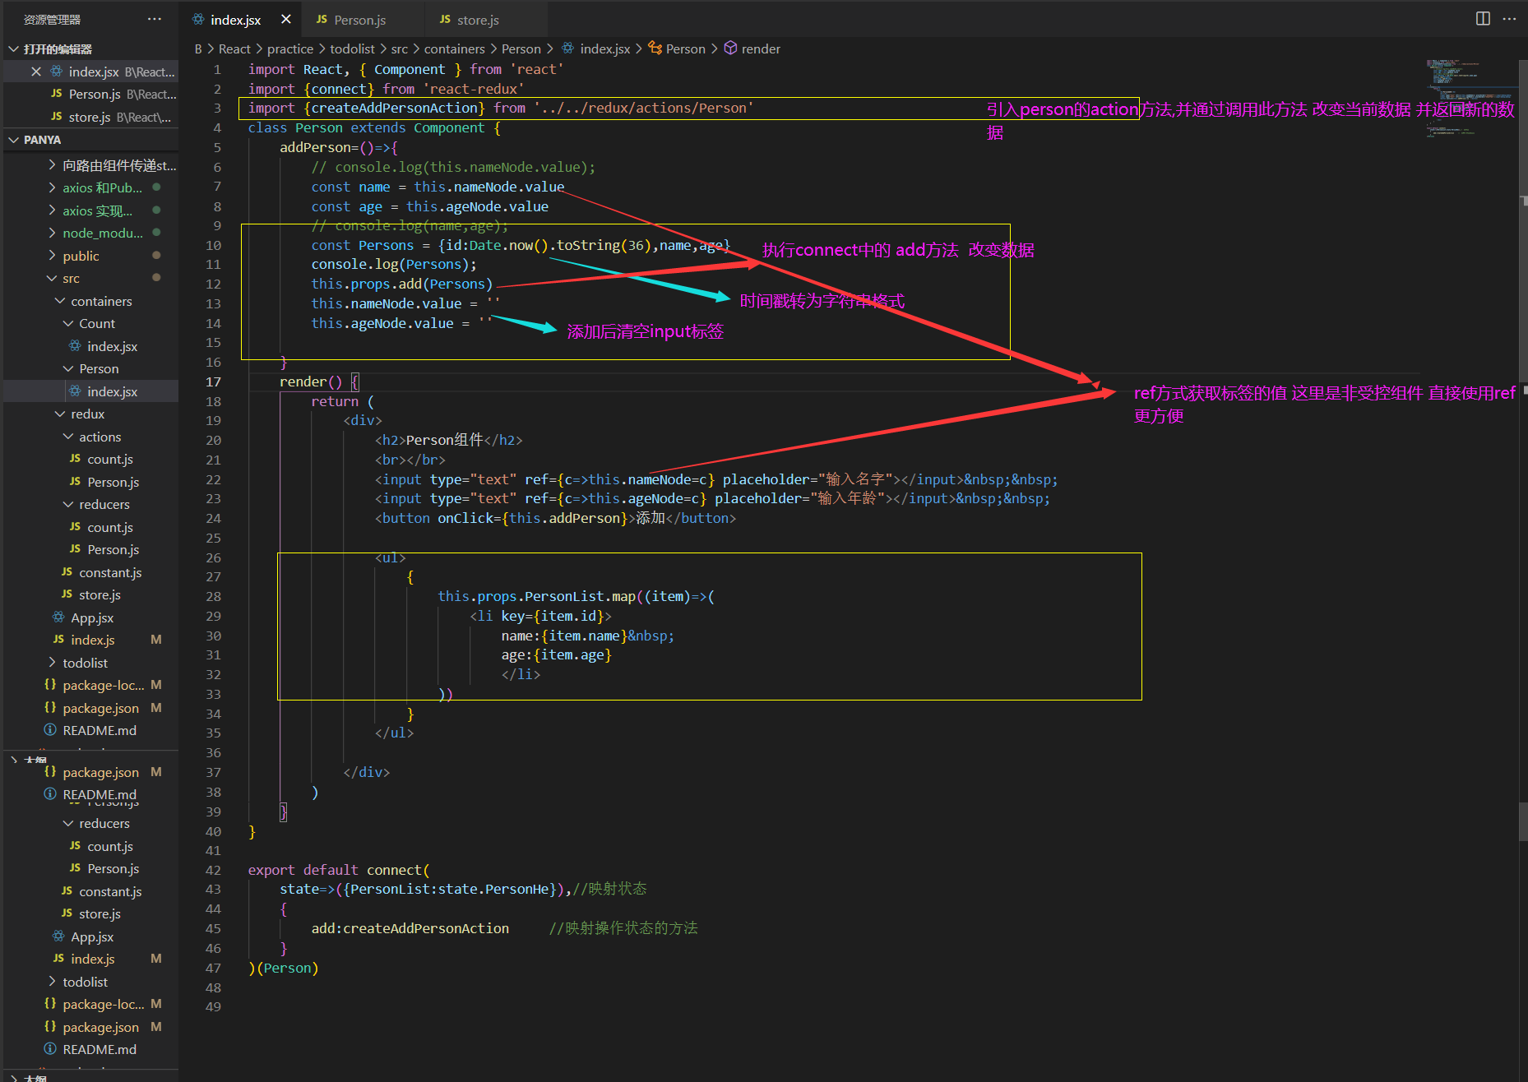Screen dimensions: 1528x1082
Task: Click the braces icon beside package.json
Action: (50, 708)
